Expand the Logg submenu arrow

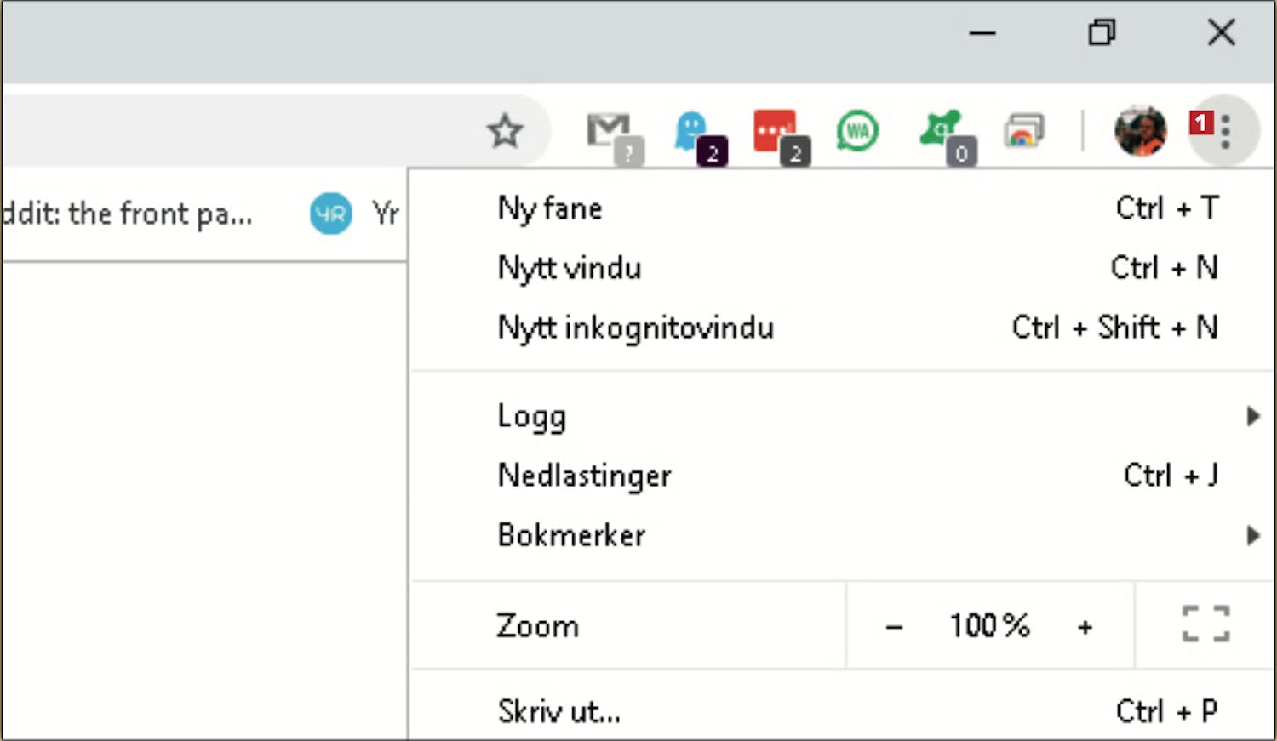coord(1252,416)
